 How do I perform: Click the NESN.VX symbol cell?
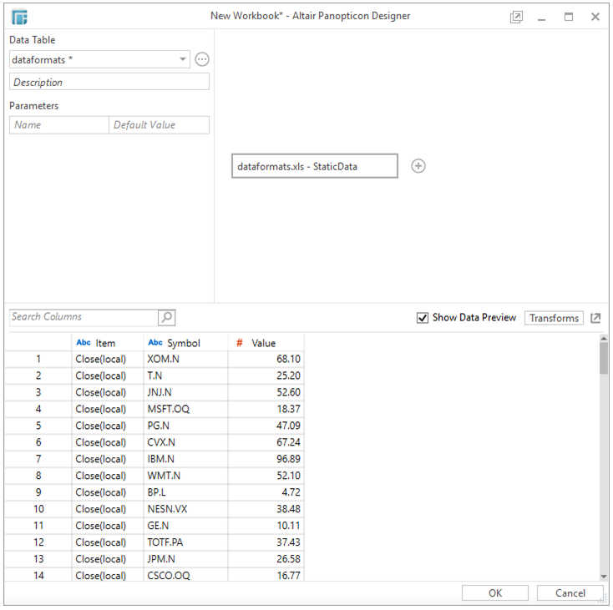click(x=185, y=509)
